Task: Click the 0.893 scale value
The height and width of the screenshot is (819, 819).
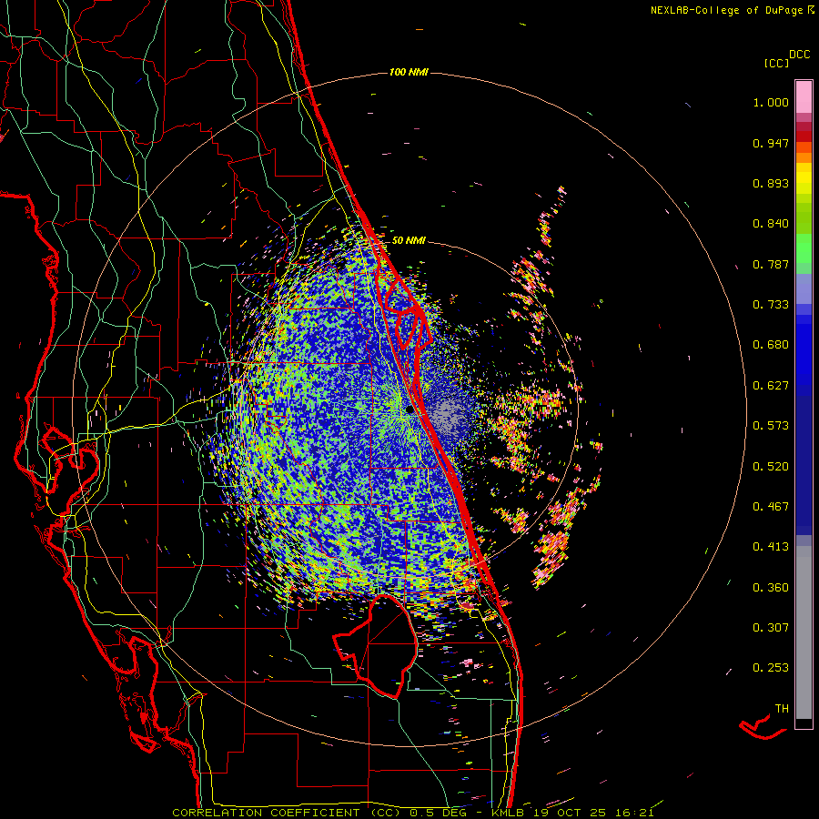Action: click(771, 183)
